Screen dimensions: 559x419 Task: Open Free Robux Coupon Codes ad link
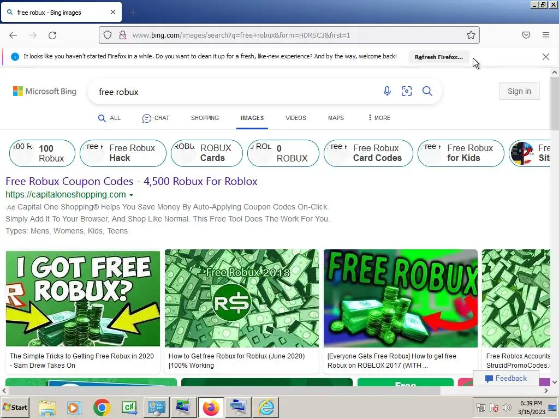click(131, 181)
